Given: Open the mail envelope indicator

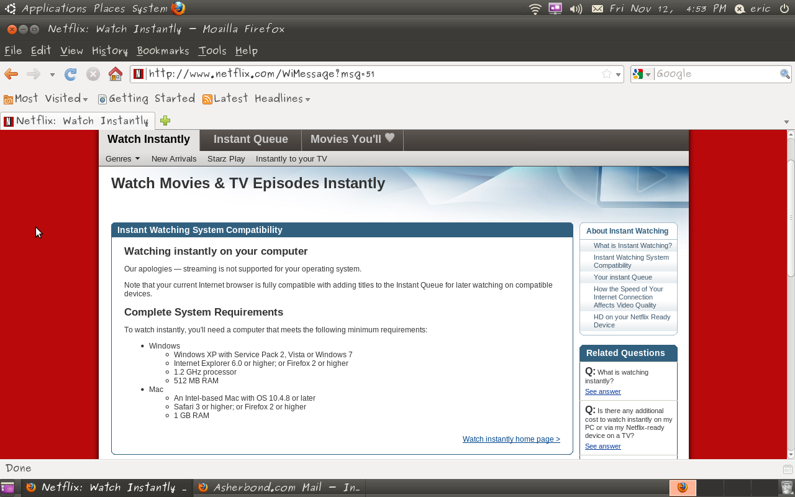Looking at the screenshot, I should pyautogui.click(x=597, y=9).
